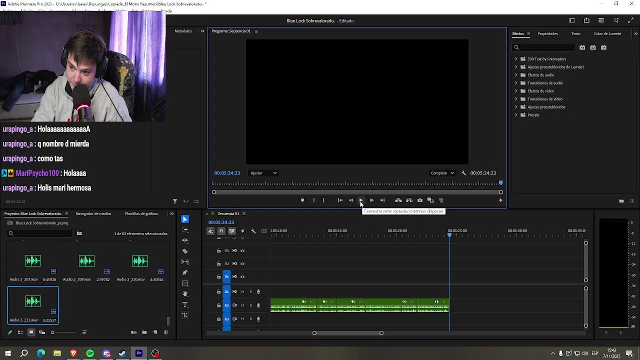
Task: Click the Extract button
Action: (x=409, y=200)
